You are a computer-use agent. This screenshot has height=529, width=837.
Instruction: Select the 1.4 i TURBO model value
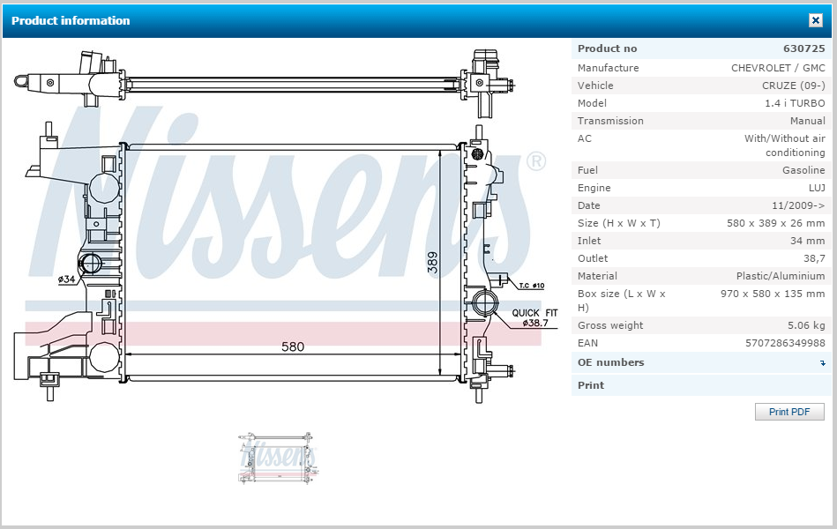795,103
